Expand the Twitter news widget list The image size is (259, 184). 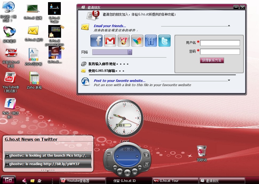coord(48,170)
